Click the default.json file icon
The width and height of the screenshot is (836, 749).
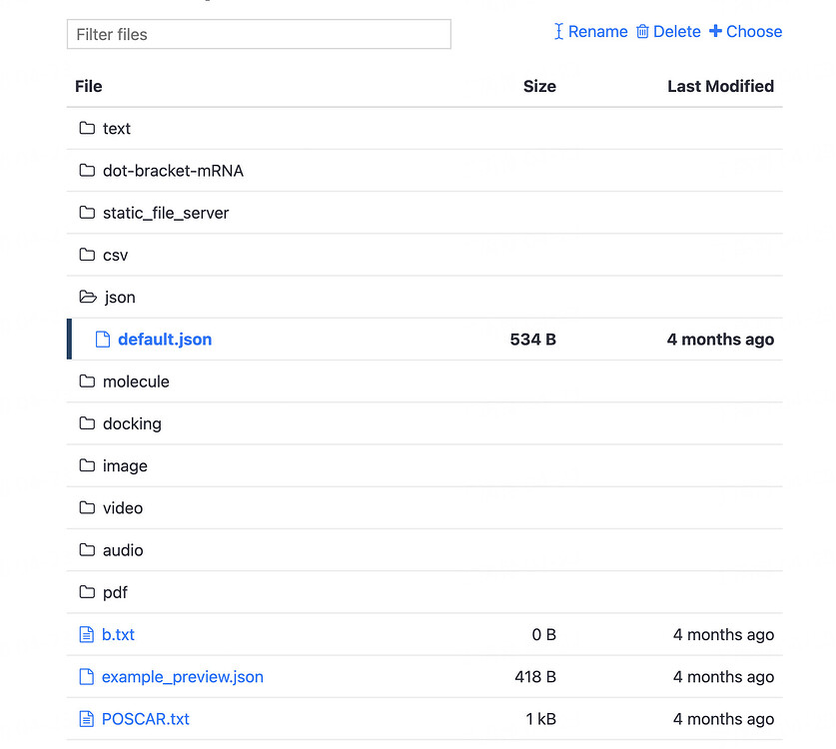tap(102, 340)
